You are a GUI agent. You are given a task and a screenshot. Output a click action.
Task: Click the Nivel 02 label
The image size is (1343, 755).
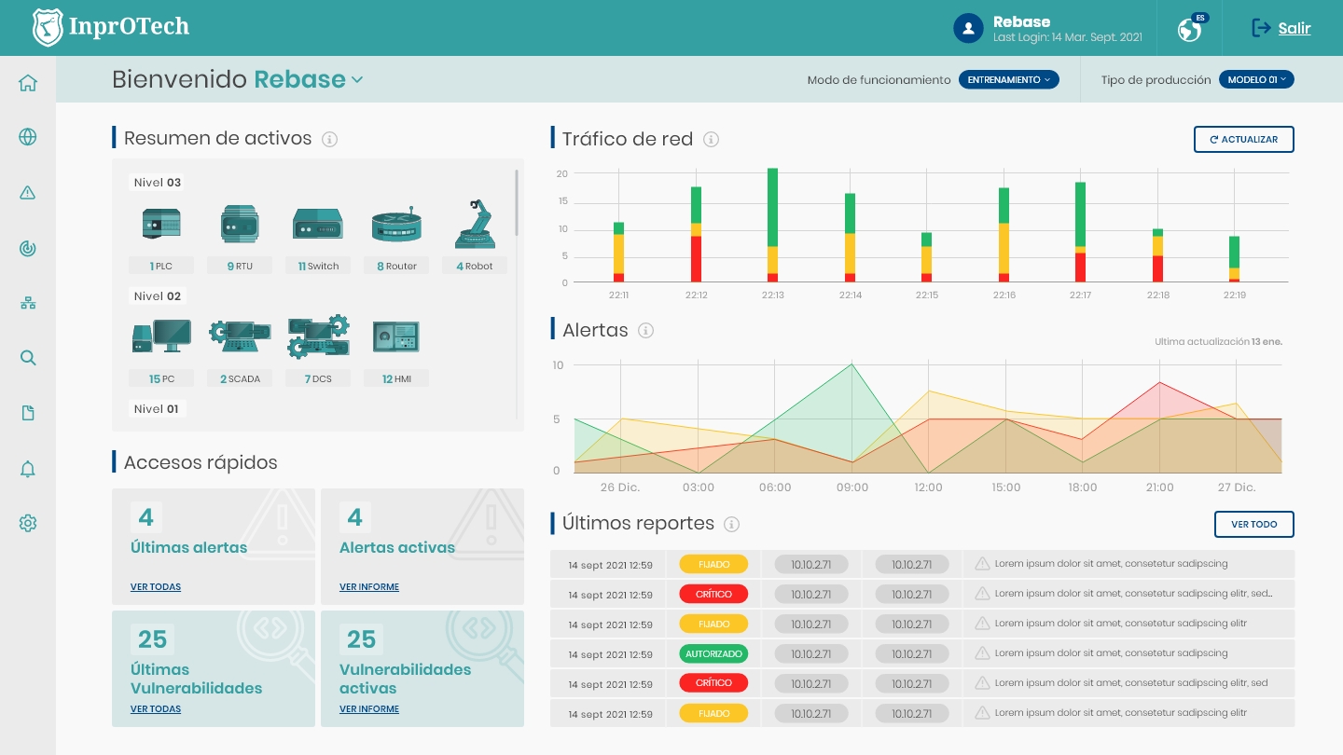coord(158,296)
